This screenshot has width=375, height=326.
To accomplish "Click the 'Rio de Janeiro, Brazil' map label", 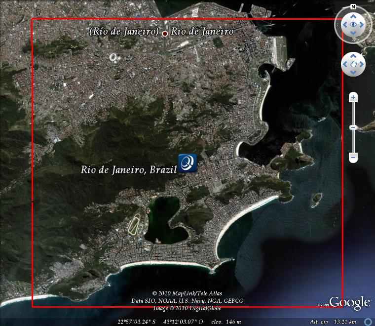I will (129, 169).
